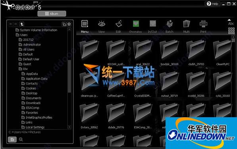
Task: Open the dybds_29776 folder thumbnail
Action: 116,116
